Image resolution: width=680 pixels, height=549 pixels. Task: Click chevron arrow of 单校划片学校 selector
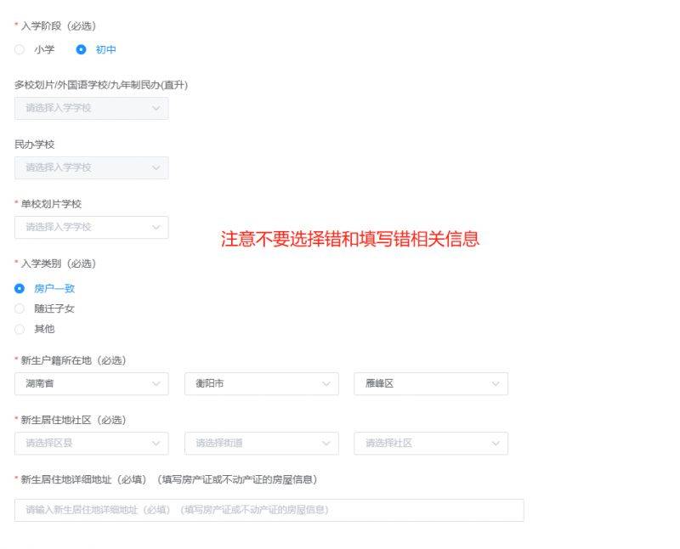pos(156,227)
